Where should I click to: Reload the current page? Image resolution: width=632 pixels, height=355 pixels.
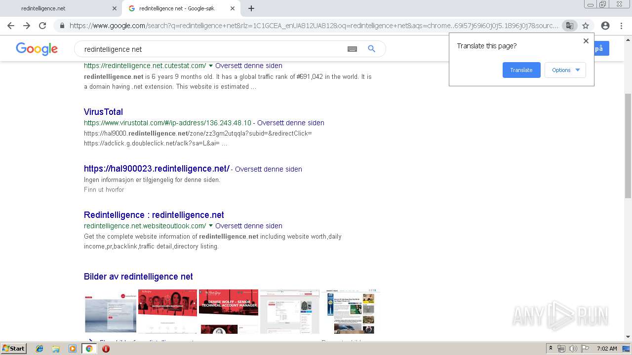coord(42,26)
